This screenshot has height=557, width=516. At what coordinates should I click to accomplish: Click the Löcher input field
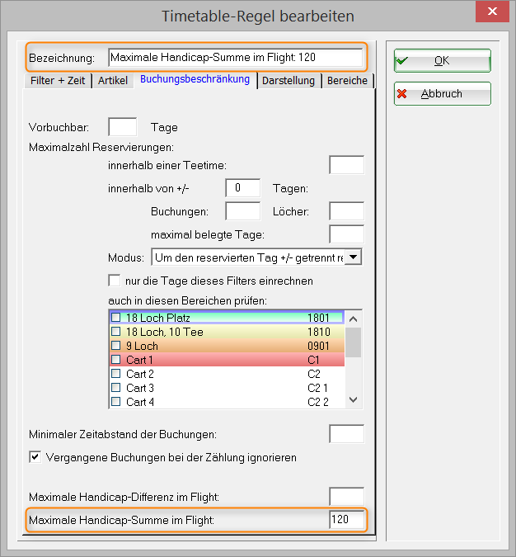(x=346, y=211)
